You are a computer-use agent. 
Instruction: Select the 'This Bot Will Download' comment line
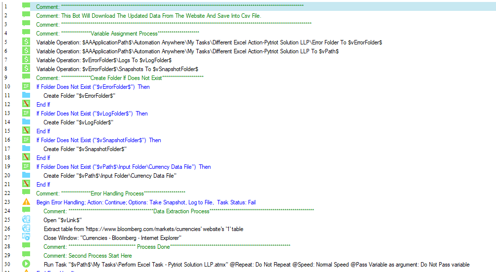point(149,16)
